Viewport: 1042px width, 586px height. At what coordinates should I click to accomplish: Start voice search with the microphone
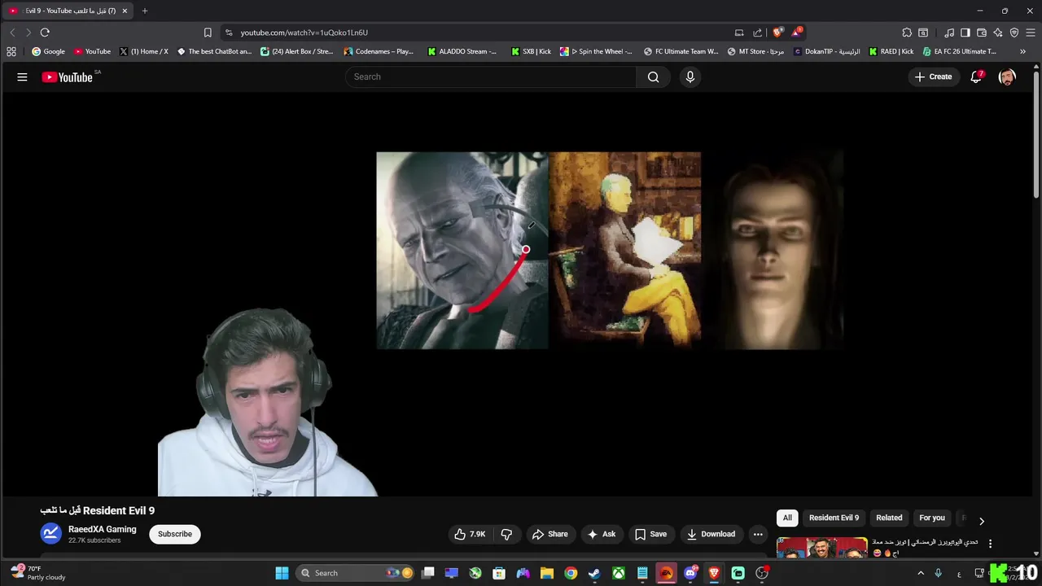pyautogui.click(x=690, y=77)
